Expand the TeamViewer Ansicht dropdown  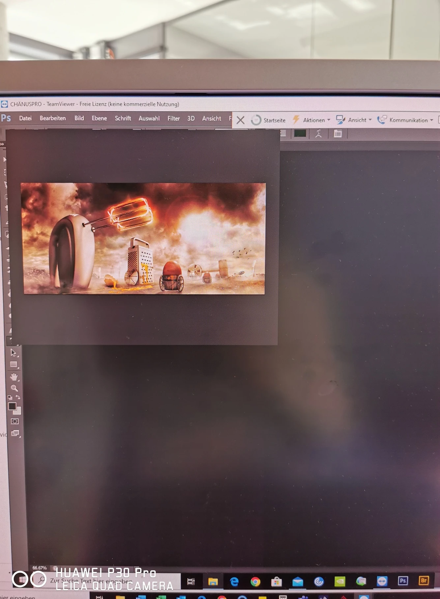(354, 120)
